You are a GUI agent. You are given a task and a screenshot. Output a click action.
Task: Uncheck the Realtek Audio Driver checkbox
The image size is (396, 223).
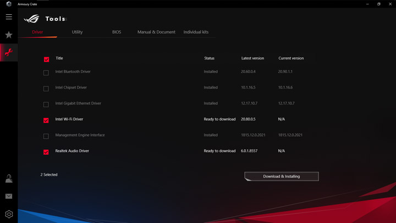coord(46,152)
